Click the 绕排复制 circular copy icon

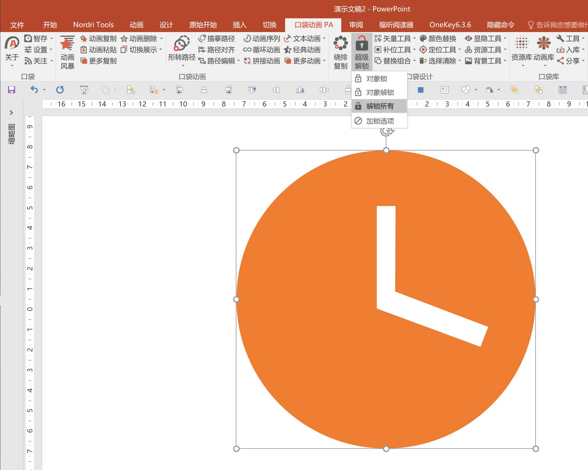click(340, 44)
